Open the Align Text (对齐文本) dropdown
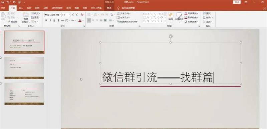Viewport: 267px width, 129px height. point(123,18)
